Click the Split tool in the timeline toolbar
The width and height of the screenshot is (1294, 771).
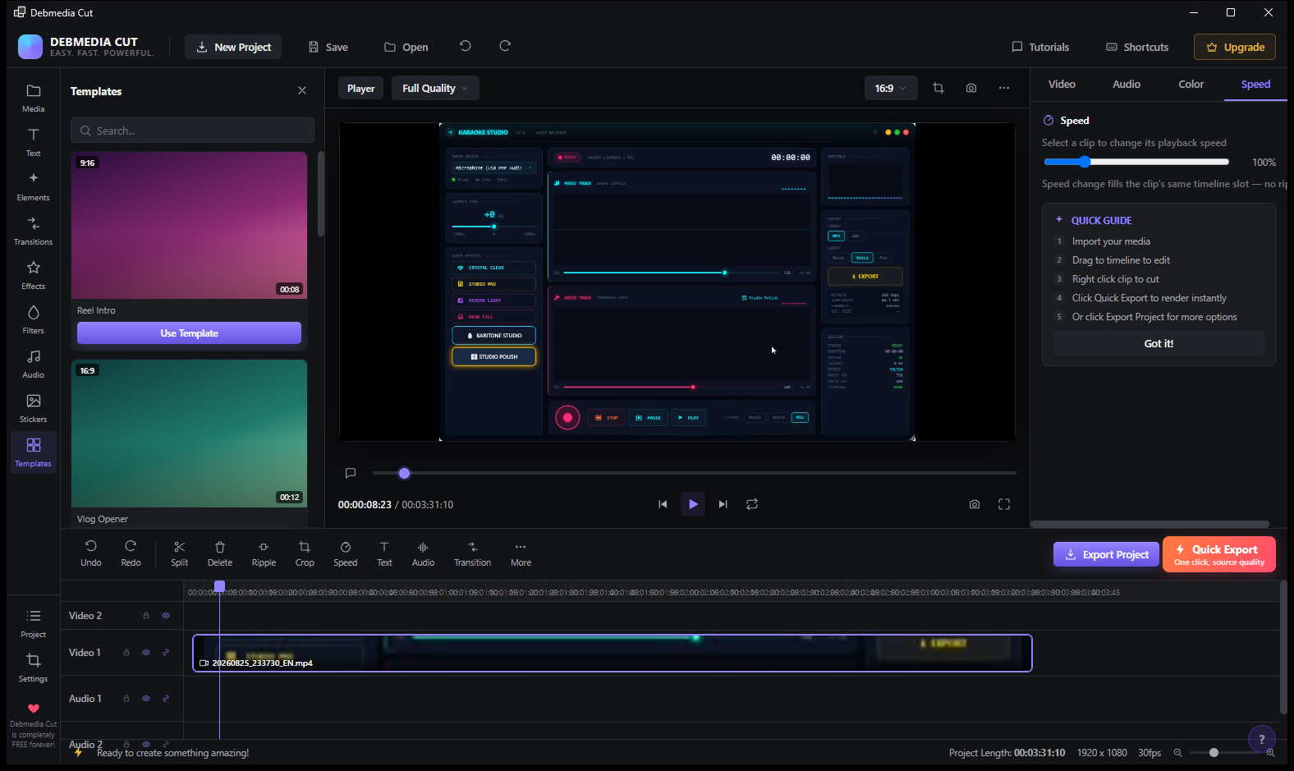click(180, 553)
